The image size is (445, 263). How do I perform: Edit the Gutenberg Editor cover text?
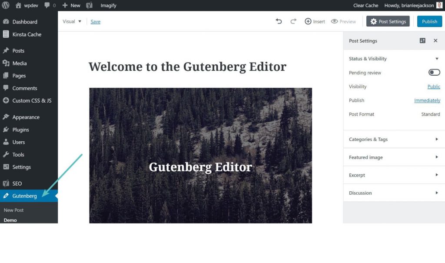(200, 167)
